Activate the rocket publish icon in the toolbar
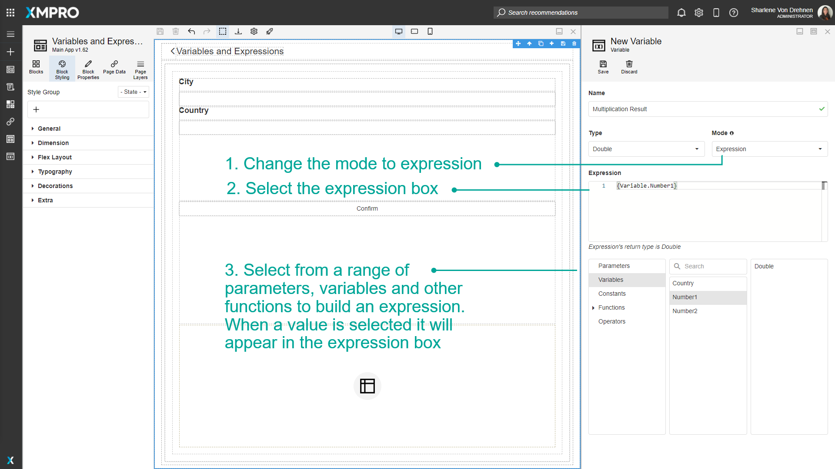 (x=270, y=31)
